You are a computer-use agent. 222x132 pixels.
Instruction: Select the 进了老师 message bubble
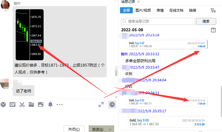pos(24,91)
